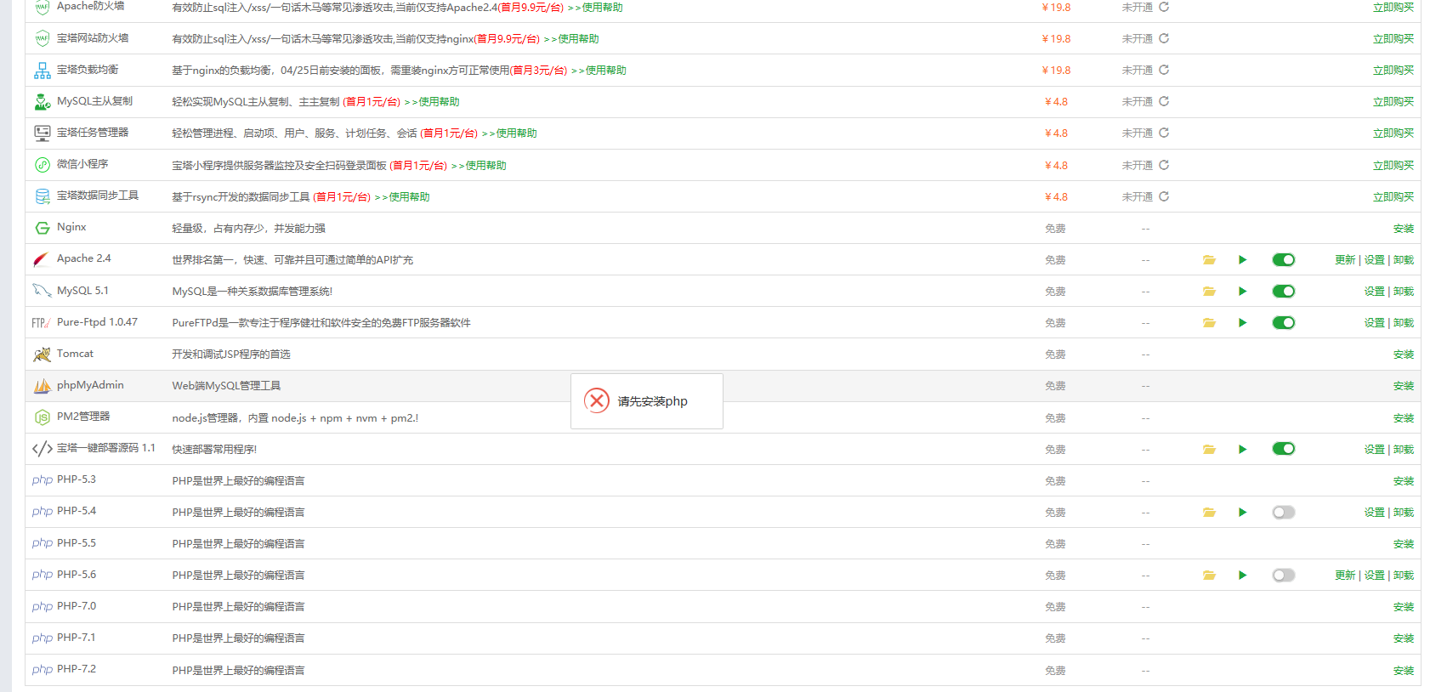Viewport: 1430px width, 692px height.
Task: Click the phpMyAdmin sailboat icon
Action: pyautogui.click(x=42, y=386)
